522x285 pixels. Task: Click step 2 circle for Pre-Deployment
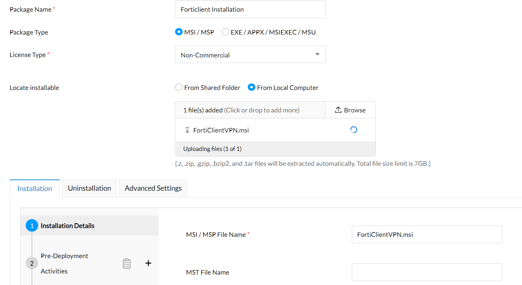pyautogui.click(x=32, y=264)
